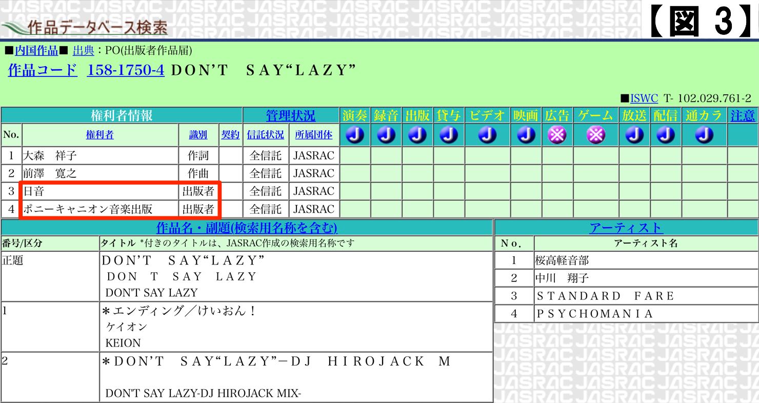Image resolution: width=759 pixels, height=403 pixels.
Task: Open the 内国作品 link
Action: (36, 51)
